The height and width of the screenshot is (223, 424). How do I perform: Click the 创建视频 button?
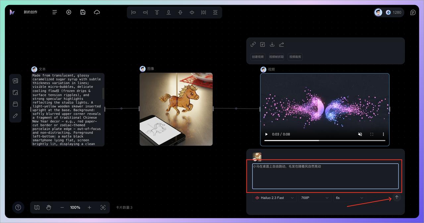pos(258,57)
